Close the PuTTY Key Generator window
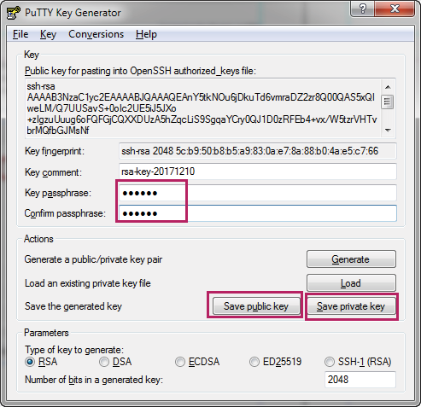The height and width of the screenshot is (407, 421). click(x=395, y=9)
